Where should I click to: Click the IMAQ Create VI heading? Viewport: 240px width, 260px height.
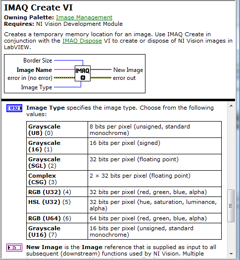click(39, 7)
